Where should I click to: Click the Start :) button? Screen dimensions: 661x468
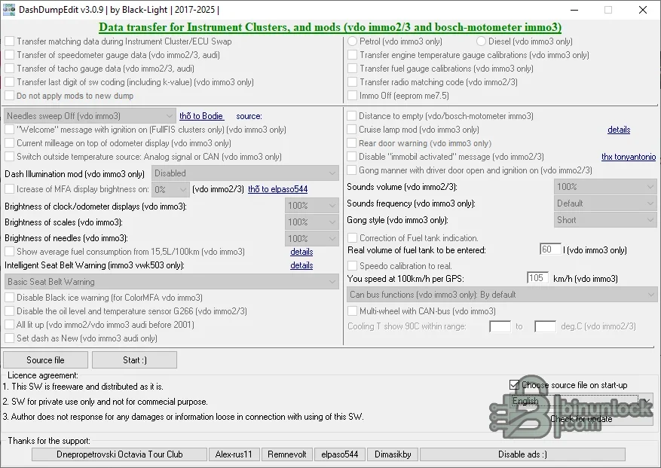coord(134,360)
